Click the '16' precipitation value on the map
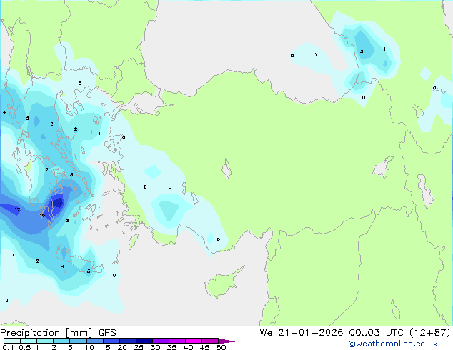Screen dimensions: 453x350 (42, 216)
